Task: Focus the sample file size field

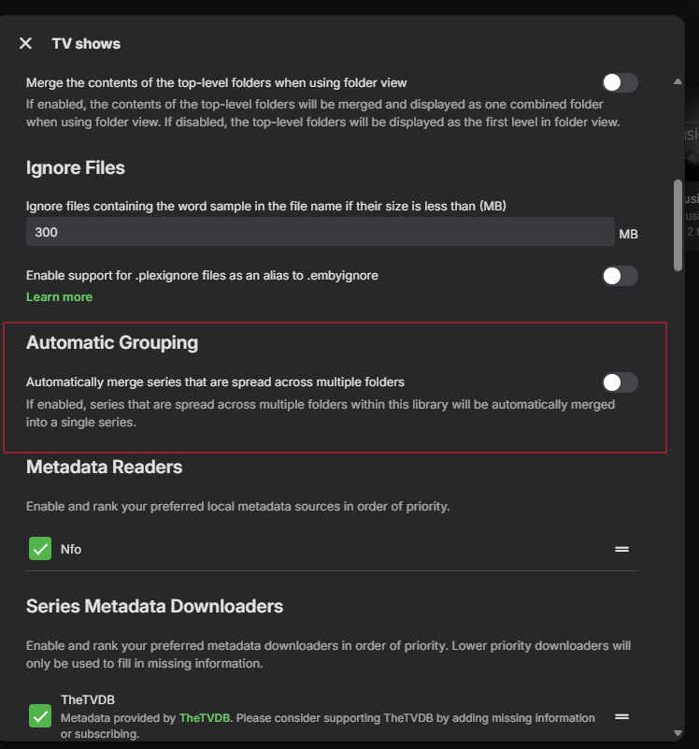Action: point(320,232)
